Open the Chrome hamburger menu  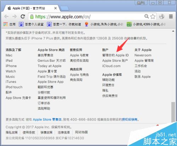coord(171,17)
